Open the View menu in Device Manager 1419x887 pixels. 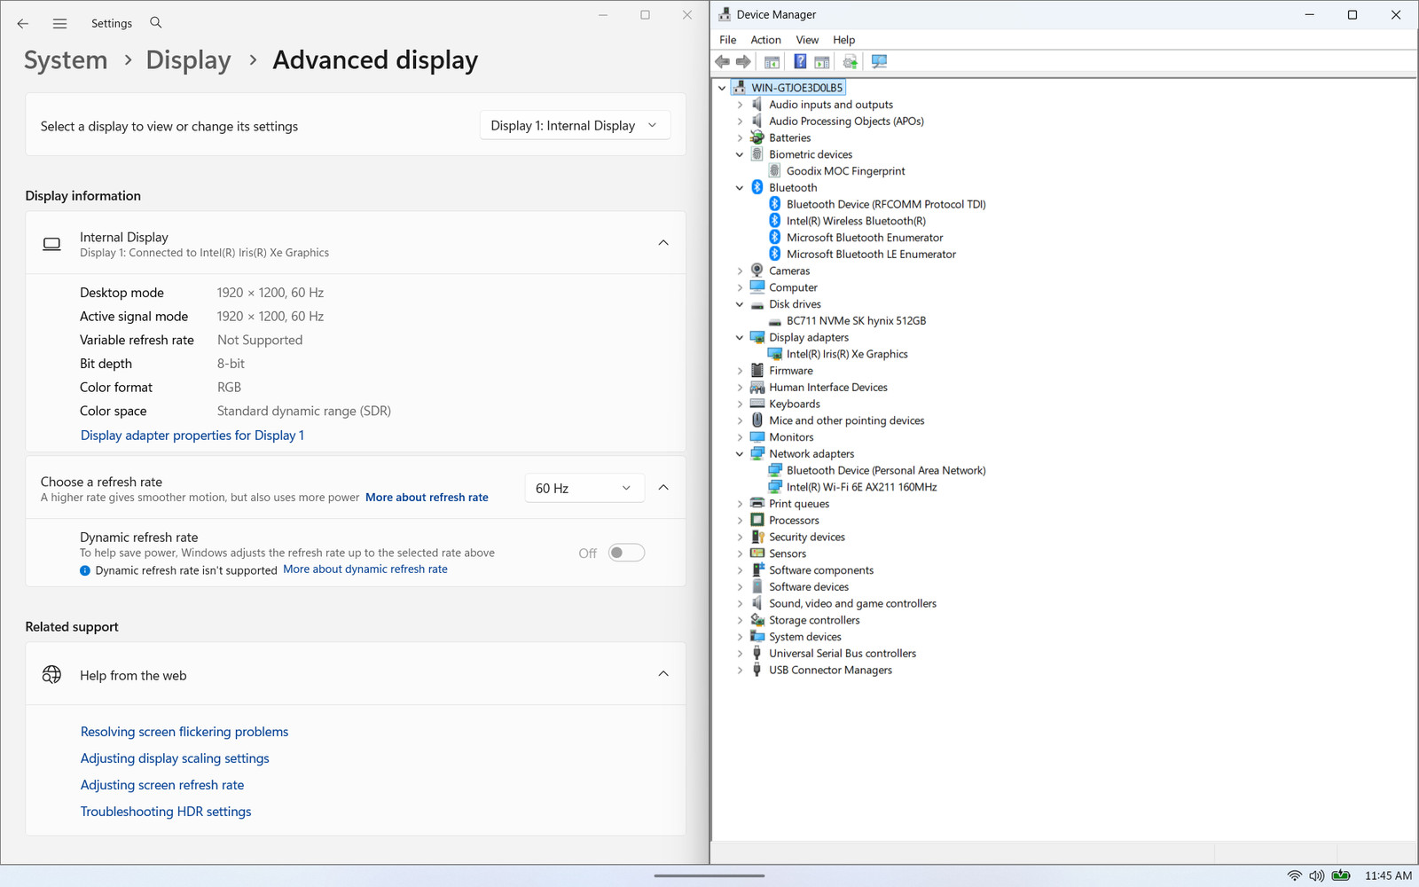pyautogui.click(x=807, y=40)
